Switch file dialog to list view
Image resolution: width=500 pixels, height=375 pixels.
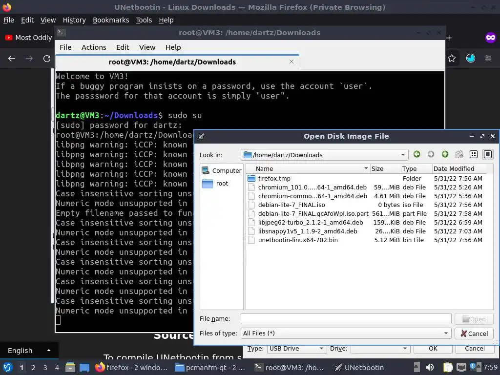(x=474, y=155)
